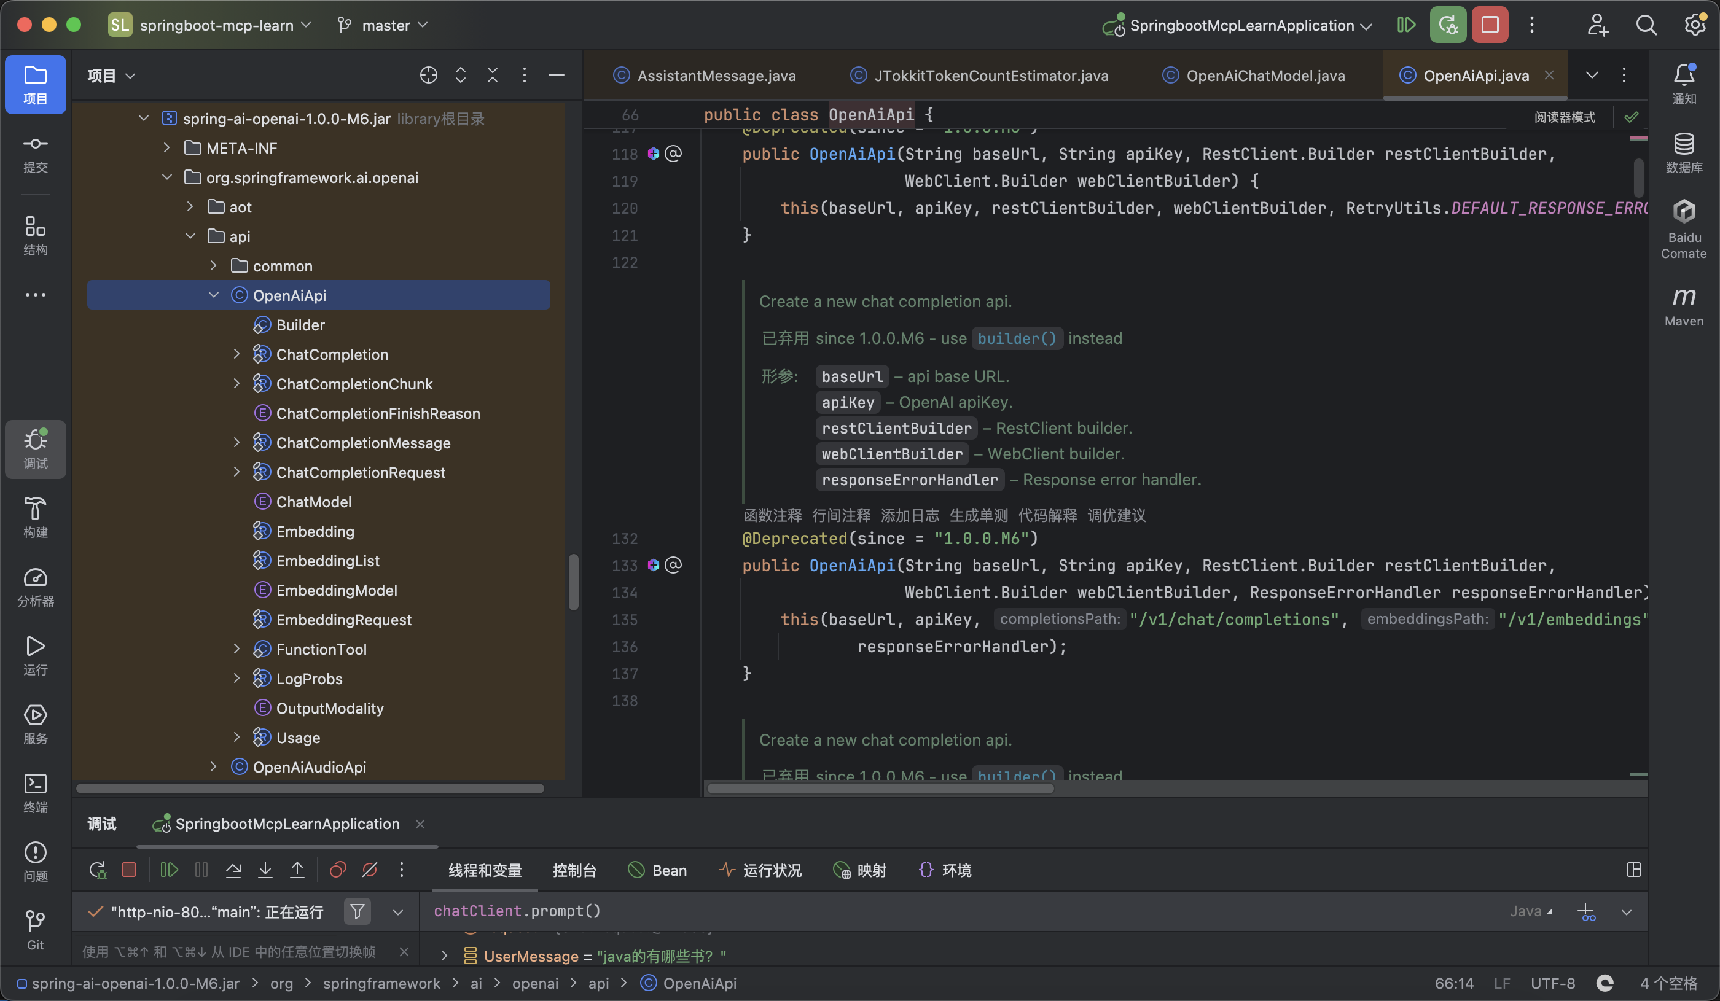The image size is (1720, 1001).
Task: Expand the OpenAiAudioApi node
Action: coord(214,767)
